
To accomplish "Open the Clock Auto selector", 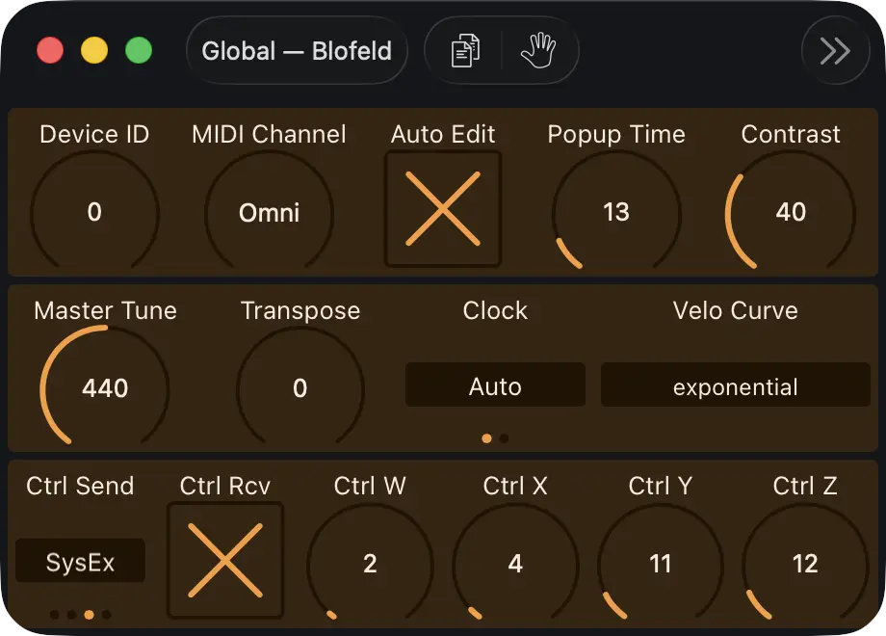I will coord(495,385).
